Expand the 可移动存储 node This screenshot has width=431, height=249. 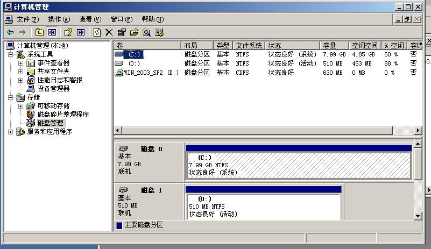coord(20,106)
